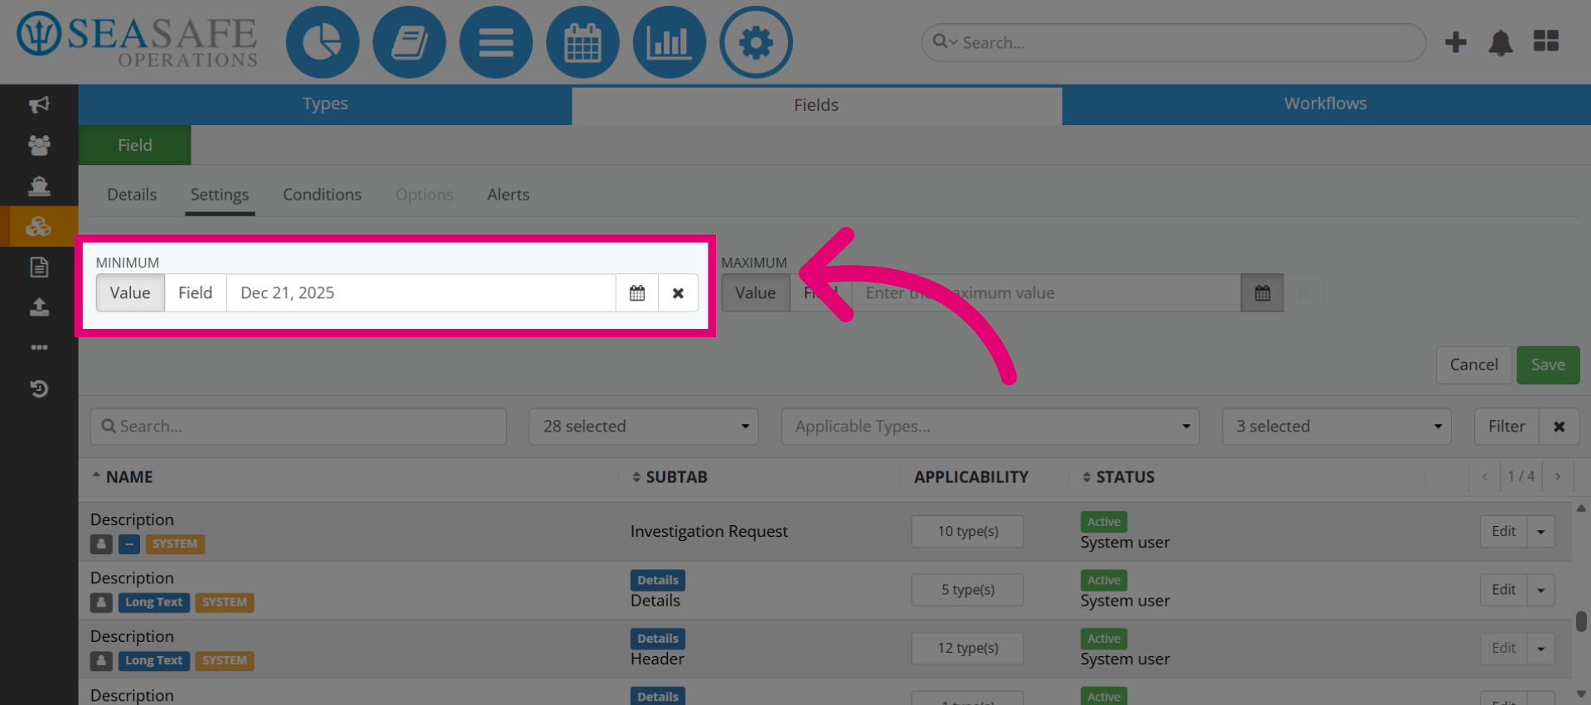Switch to the Fields tab

click(x=816, y=105)
